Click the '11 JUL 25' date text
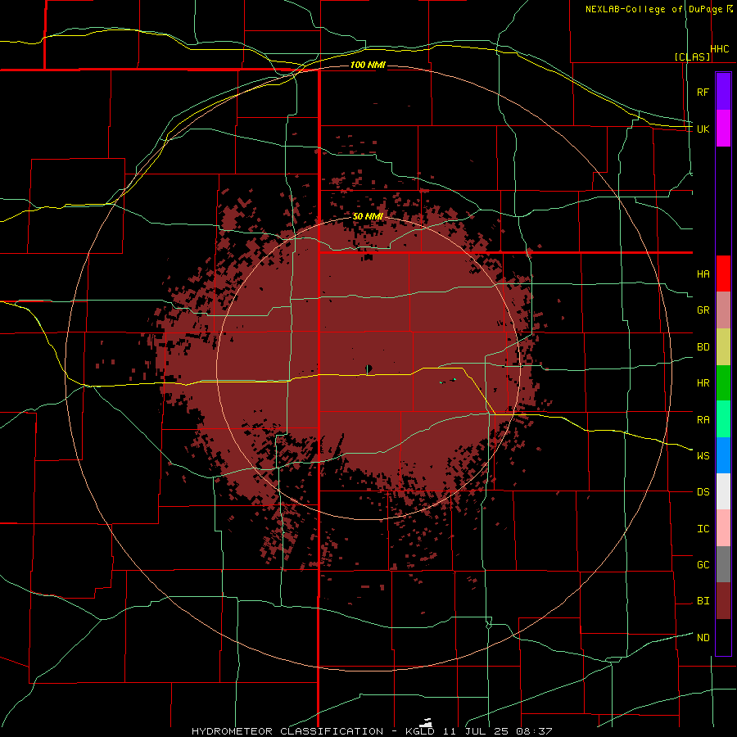 coord(474,731)
